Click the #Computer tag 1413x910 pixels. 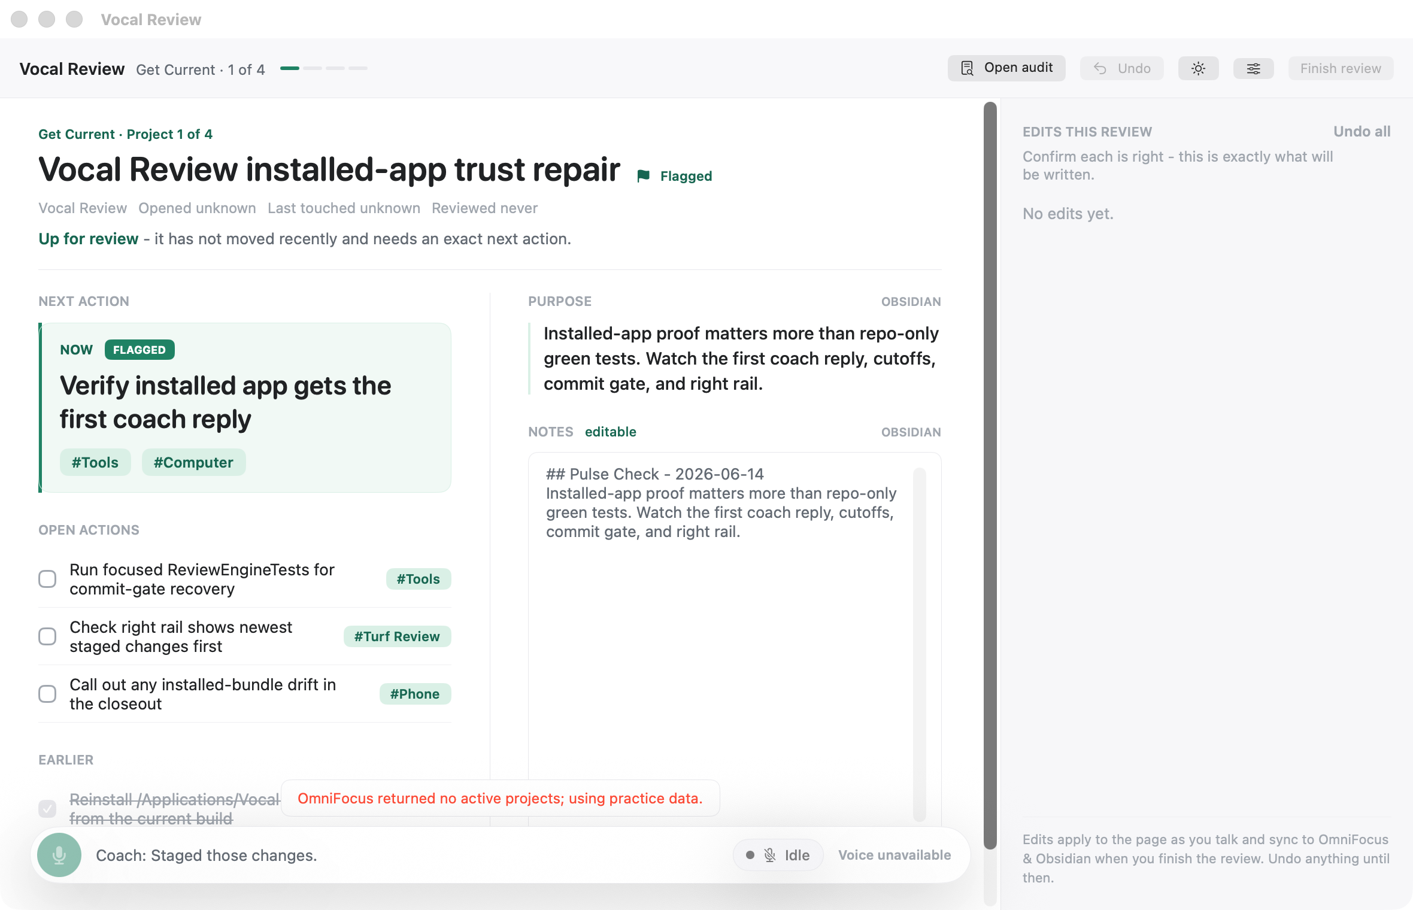coord(193,462)
